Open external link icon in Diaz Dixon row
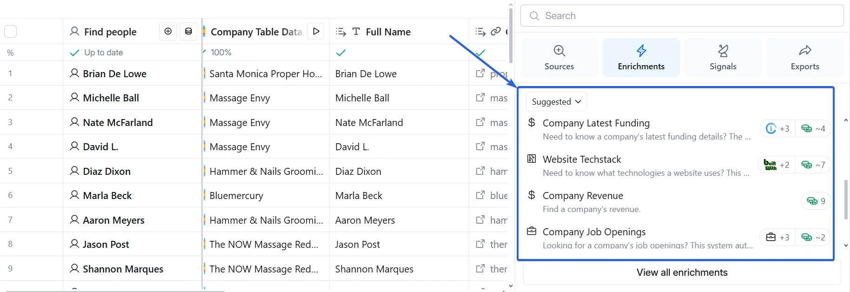 point(480,171)
